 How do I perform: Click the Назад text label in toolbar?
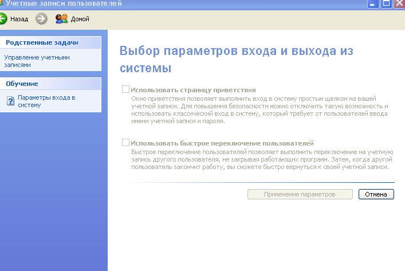tap(19, 19)
